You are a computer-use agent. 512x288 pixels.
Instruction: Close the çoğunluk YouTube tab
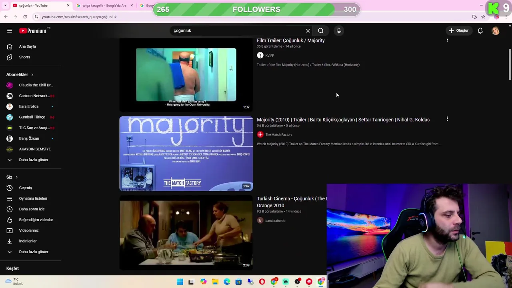click(68, 6)
